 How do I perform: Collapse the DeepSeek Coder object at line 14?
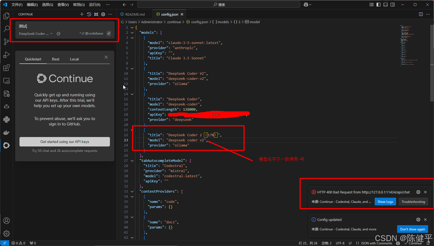pyautogui.click(x=132, y=94)
